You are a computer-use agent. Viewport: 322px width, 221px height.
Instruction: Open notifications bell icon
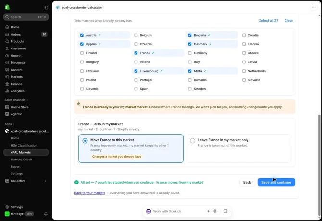click(x=46, y=214)
